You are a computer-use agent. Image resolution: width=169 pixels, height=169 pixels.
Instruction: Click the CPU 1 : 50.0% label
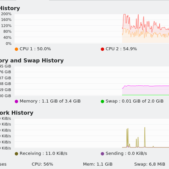click(x=35, y=49)
